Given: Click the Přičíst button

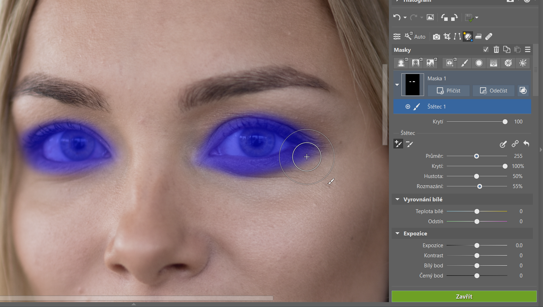Looking at the screenshot, I should 448,91.
